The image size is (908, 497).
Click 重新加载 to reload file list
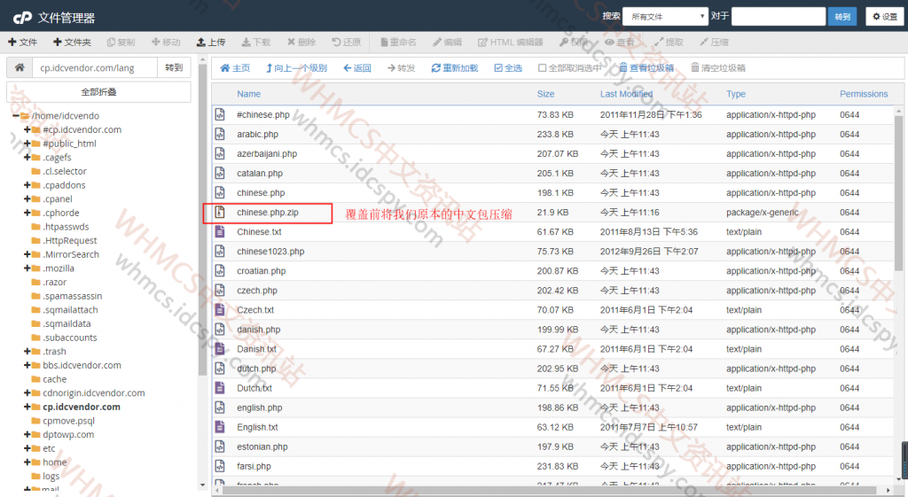click(x=455, y=68)
